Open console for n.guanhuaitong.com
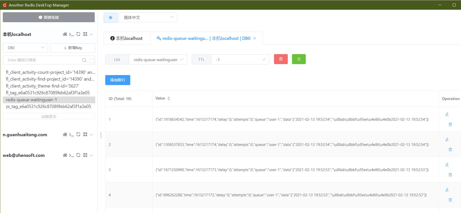The width and height of the screenshot is (461, 213). click(x=71, y=135)
